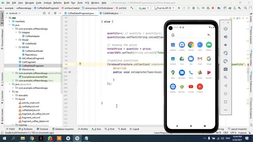Image resolution: width=253 pixels, height=142 pixels.
Task: Collapse the Adapter package folder
Action: [x=16, y=32]
